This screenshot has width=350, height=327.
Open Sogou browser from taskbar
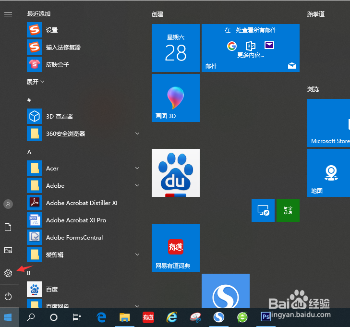[x=219, y=317]
